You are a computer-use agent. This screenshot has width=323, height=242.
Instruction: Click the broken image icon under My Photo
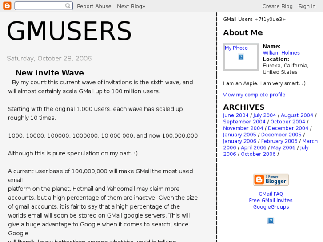point(241,57)
